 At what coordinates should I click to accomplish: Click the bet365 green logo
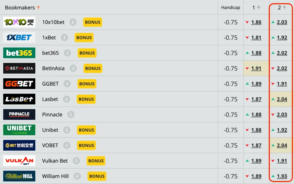[x=19, y=53]
